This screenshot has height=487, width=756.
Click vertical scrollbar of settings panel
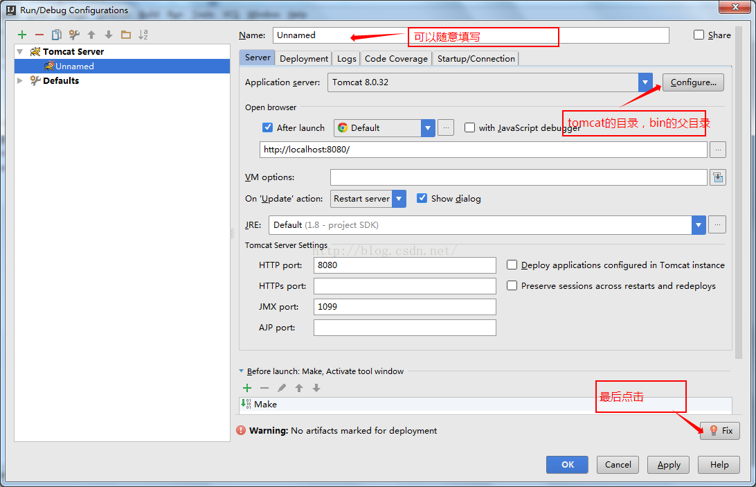point(739,193)
